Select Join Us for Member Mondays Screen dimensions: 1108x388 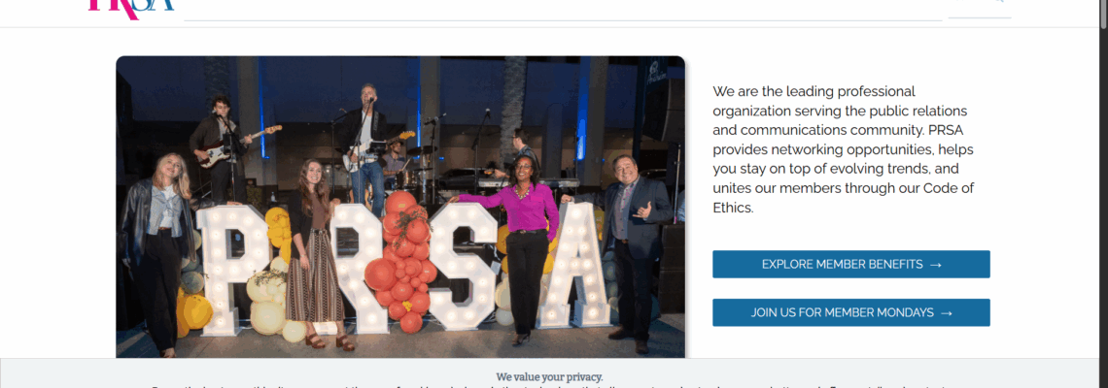point(850,312)
